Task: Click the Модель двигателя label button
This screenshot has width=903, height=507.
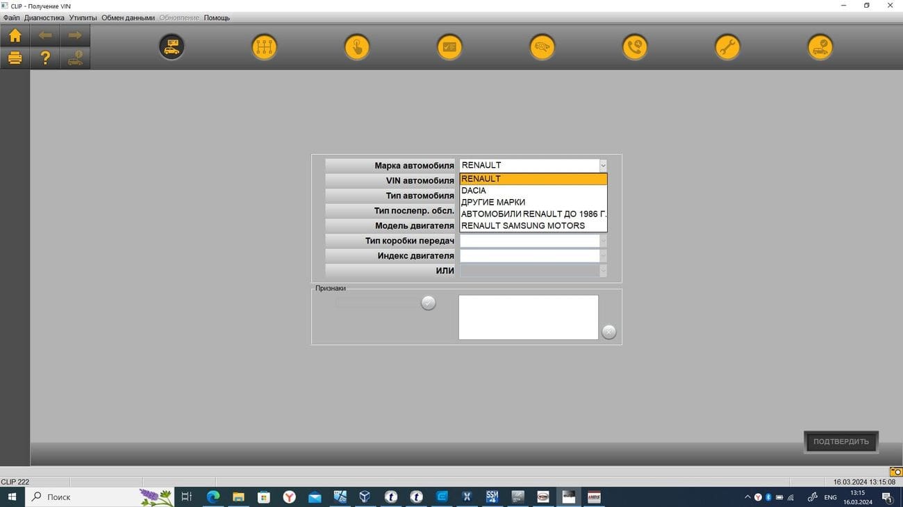Action: (390, 226)
